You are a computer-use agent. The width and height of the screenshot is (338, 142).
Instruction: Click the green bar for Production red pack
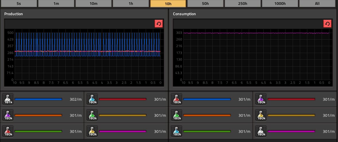coord(38,131)
